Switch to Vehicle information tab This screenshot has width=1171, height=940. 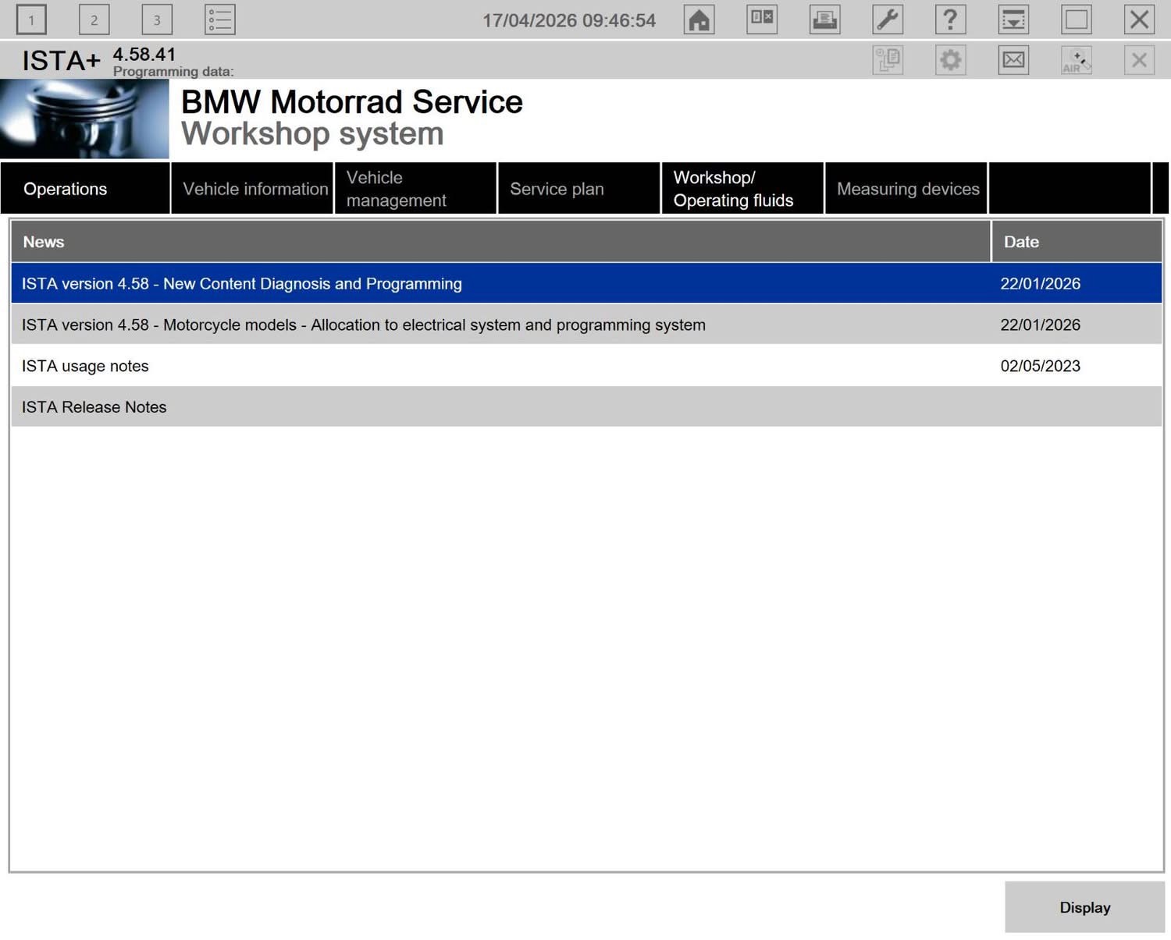[x=253, y=189]
